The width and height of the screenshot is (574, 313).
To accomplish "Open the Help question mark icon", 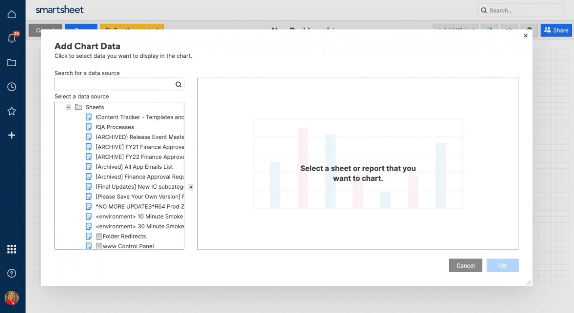I will pos(12,273).
